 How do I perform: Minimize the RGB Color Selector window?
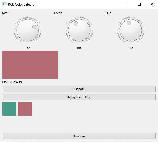point(127,4)
